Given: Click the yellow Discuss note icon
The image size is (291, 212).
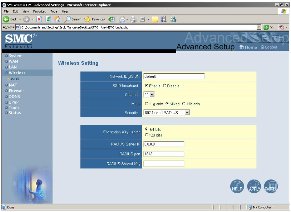Looking at the screenshot, I should (x=155, y=19).
